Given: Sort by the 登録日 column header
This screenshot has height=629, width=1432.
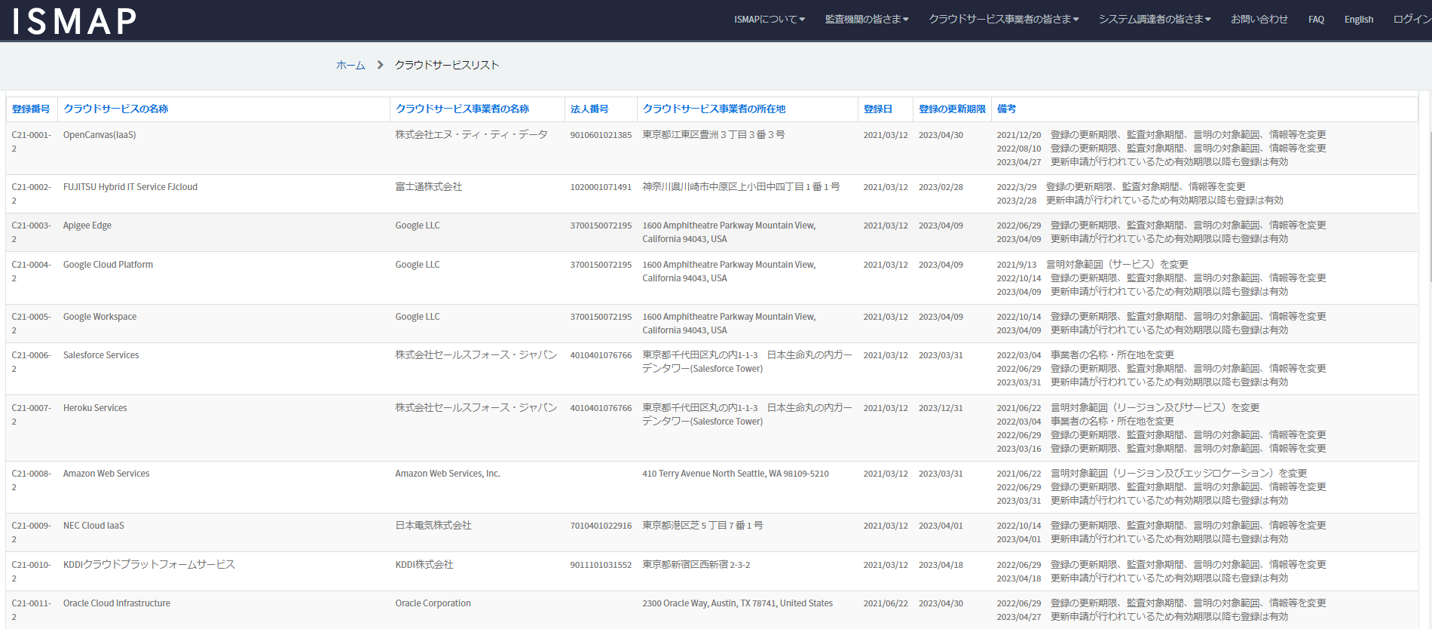Looking at the screenshot, I should [877, 109].
